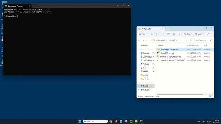Viewport: 221px width, 124px height.
Task: Switch to details view in File Explorer status bar
Action: click(x=210, y=96)
